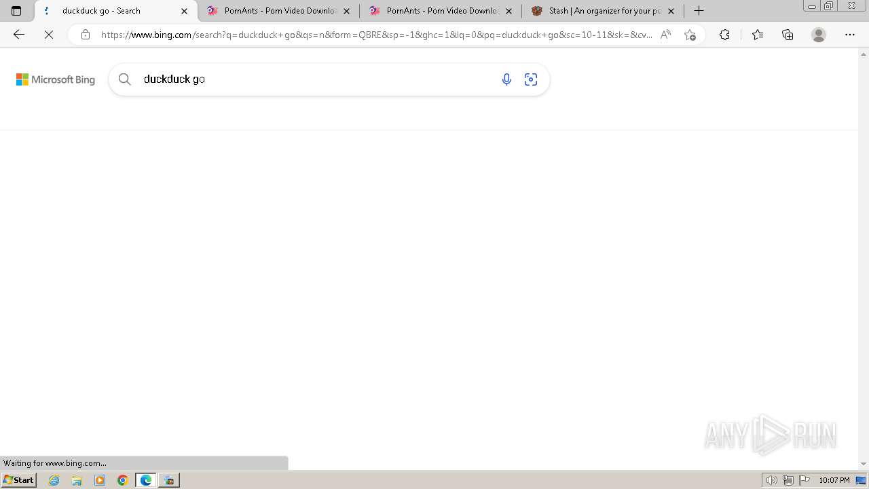Restore down the browser window
This screenshot has width=869, height=489.
point(829,6)
